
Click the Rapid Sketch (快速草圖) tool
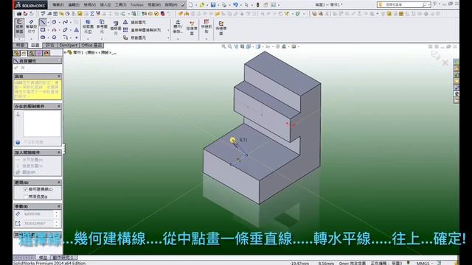[x=221, y=28]
